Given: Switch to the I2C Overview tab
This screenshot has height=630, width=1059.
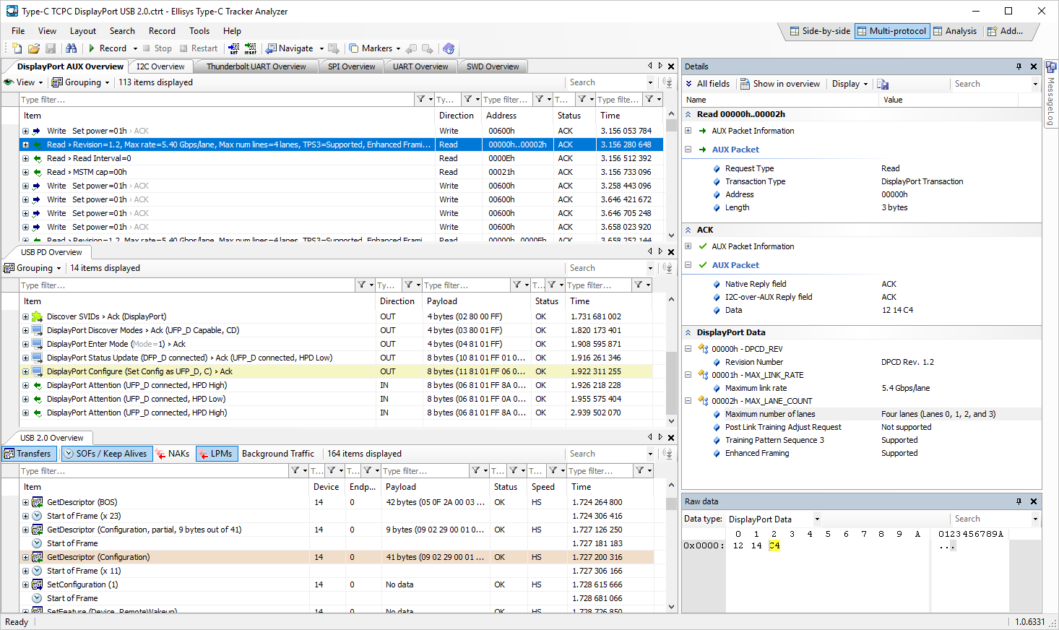Looking at the screenshot, I should pos(160,66).
